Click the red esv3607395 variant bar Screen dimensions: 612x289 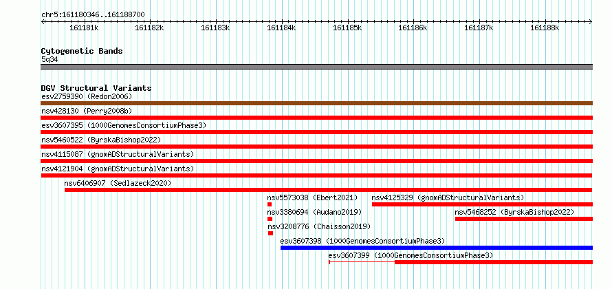click(x=316, y=132)
